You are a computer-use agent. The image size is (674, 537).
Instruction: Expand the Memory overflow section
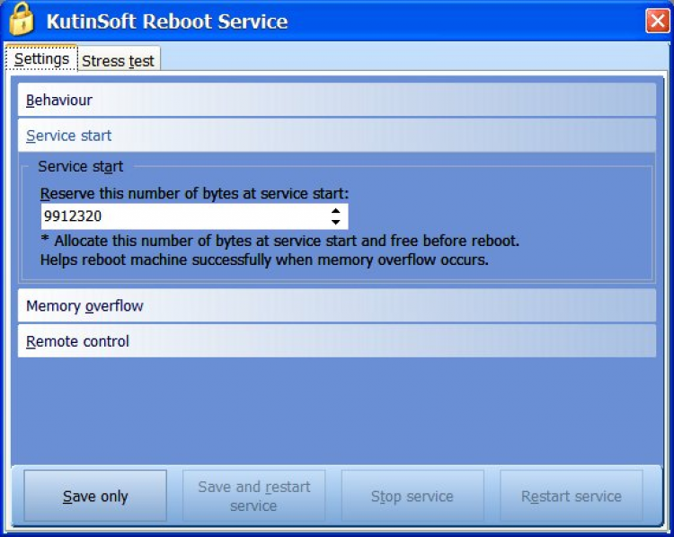[x=337, y=305]
